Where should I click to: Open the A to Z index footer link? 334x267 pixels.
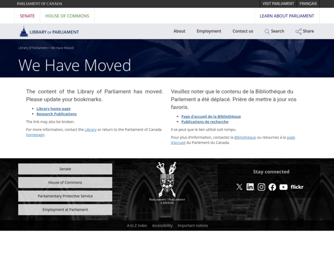pyautogui.click(x=137, y=225)
